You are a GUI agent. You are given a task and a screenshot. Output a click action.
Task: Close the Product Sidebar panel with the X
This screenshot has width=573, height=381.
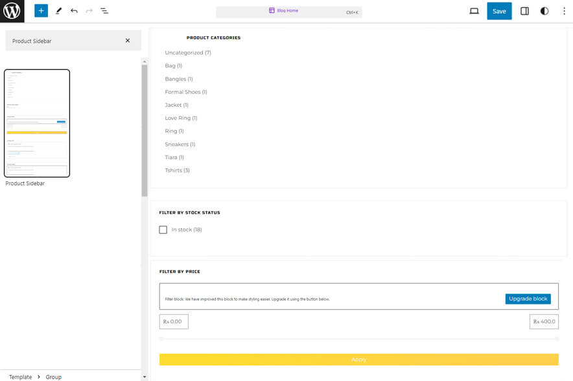[x=128, y=40]
